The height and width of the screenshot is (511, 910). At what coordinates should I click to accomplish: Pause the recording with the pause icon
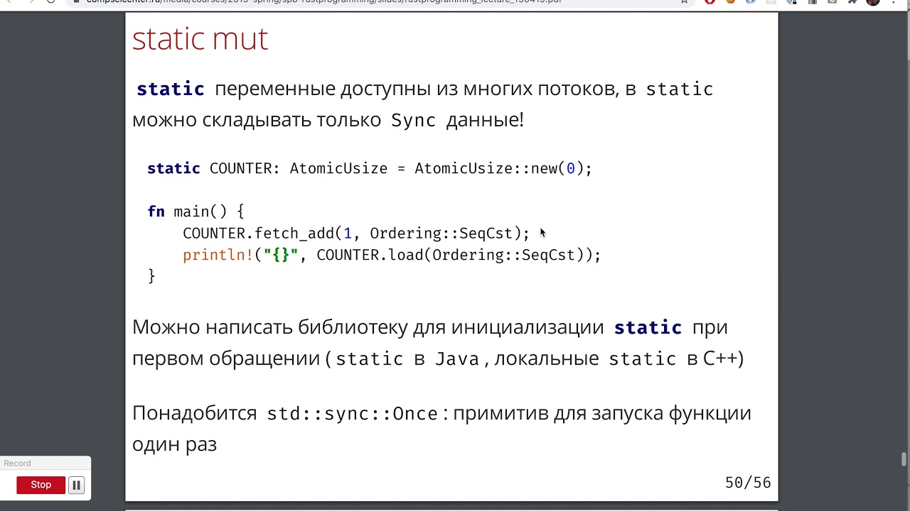point(76,485)
